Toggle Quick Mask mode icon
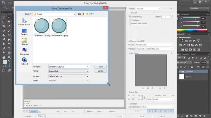This screenshot has height=118, width=211. tap(4, 70)
